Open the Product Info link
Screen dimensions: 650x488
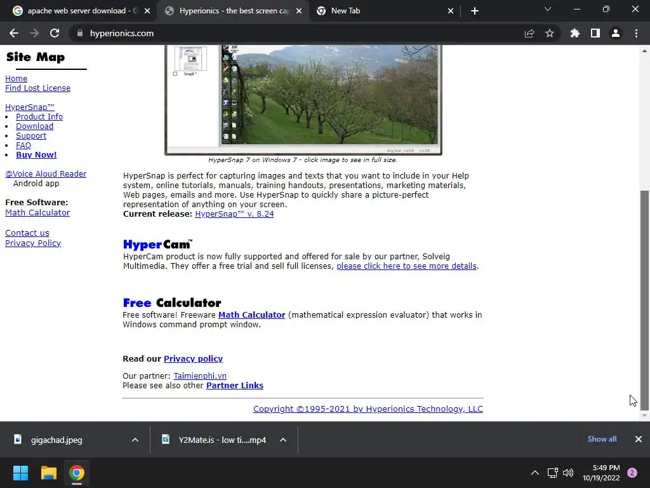(x=39, y=117)
